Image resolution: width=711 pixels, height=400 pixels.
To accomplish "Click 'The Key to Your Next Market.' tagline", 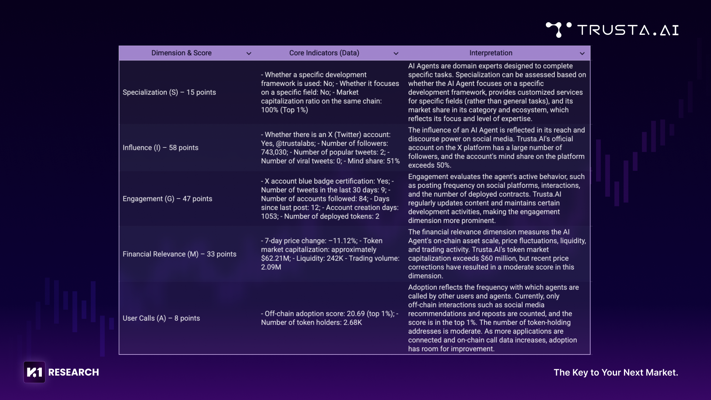I will pyautogui.click(x=615, y=372).
